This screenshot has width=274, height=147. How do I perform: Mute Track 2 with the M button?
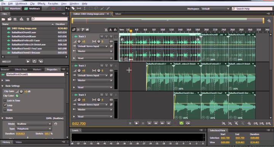[102, 66]
